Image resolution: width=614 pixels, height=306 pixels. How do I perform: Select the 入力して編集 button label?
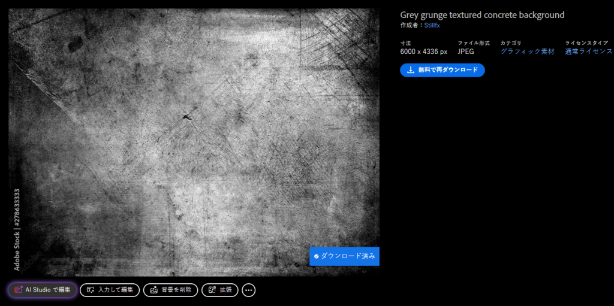click(116, 290)
